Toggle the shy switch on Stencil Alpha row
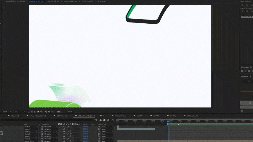The height and width of the screenshot is (142, 253). pyautogui.click(x=64, y=141)
